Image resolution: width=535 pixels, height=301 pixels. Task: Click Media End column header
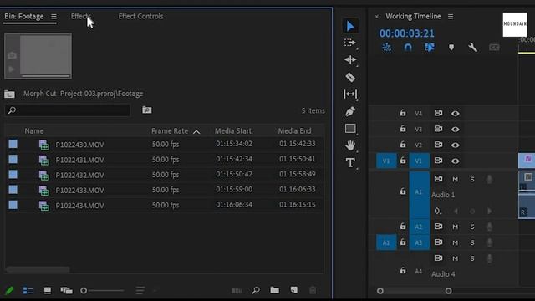(x=294, y=131)
